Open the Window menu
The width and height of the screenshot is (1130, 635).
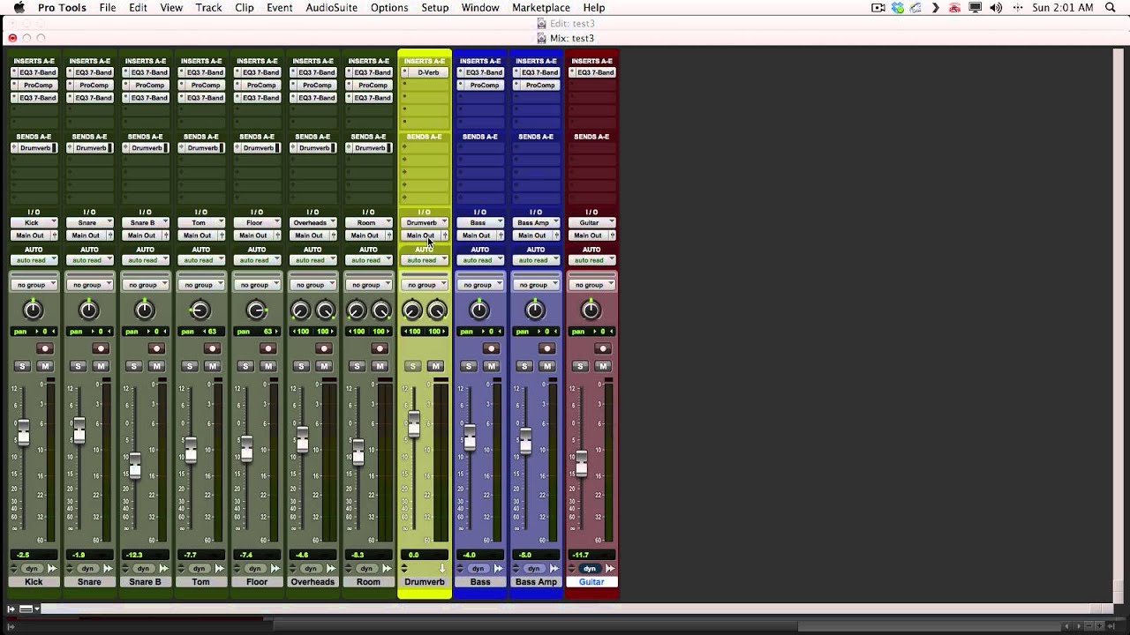pyautogui.click(x=480, y=8)
